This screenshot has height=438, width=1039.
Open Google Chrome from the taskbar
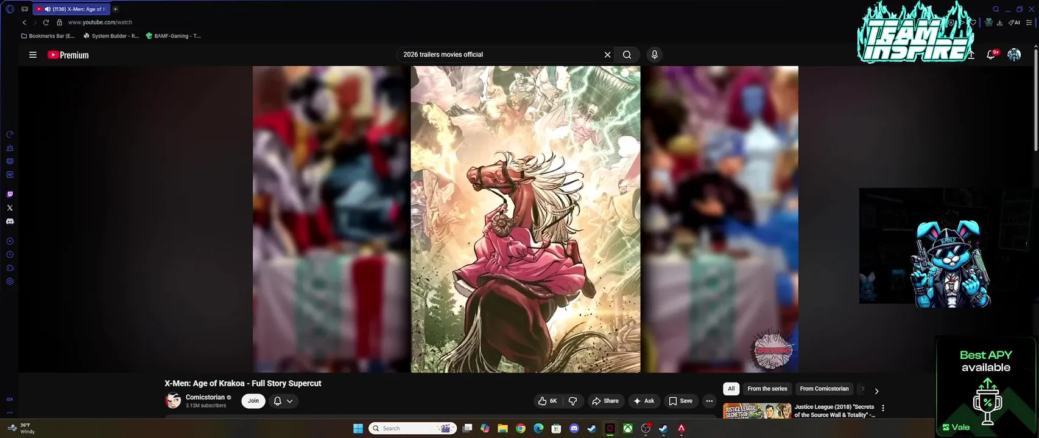tap(521, 428)
